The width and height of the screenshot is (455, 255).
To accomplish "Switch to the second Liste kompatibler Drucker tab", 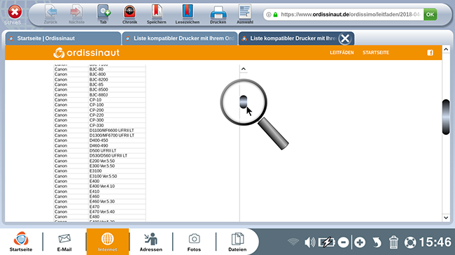I will (x=180, y=38).
